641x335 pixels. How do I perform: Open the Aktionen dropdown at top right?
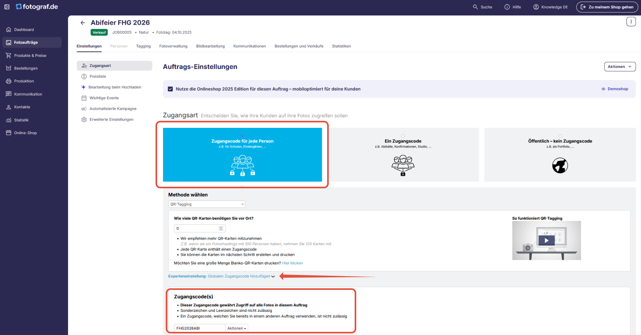(x=620, y=67)
